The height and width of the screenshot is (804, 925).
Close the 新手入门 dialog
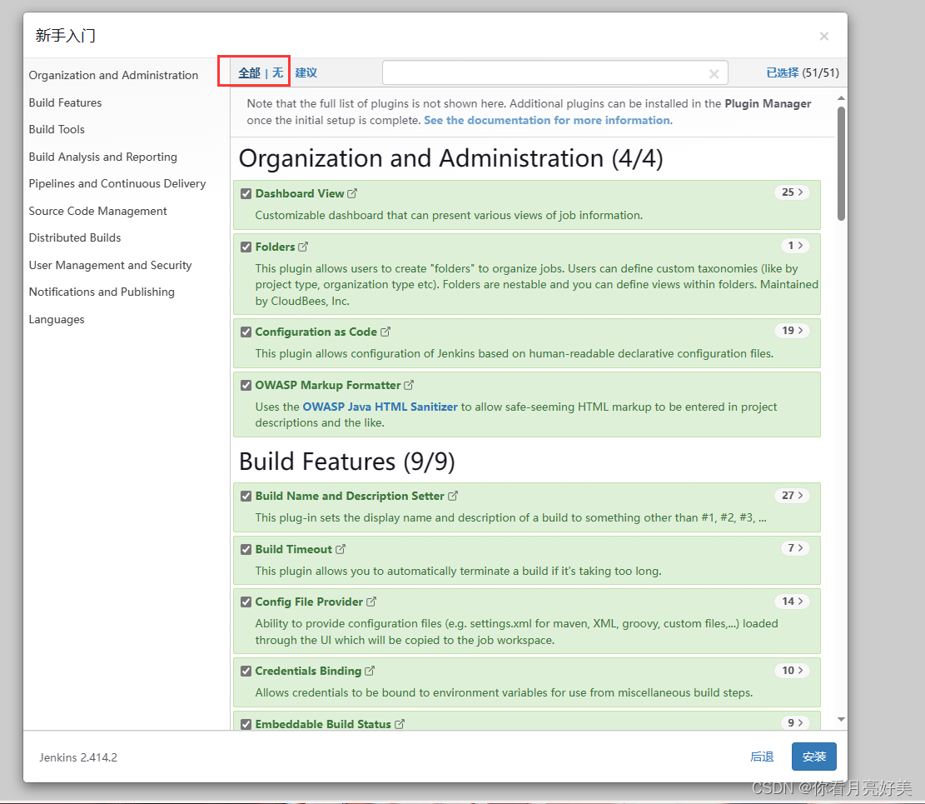824,36
